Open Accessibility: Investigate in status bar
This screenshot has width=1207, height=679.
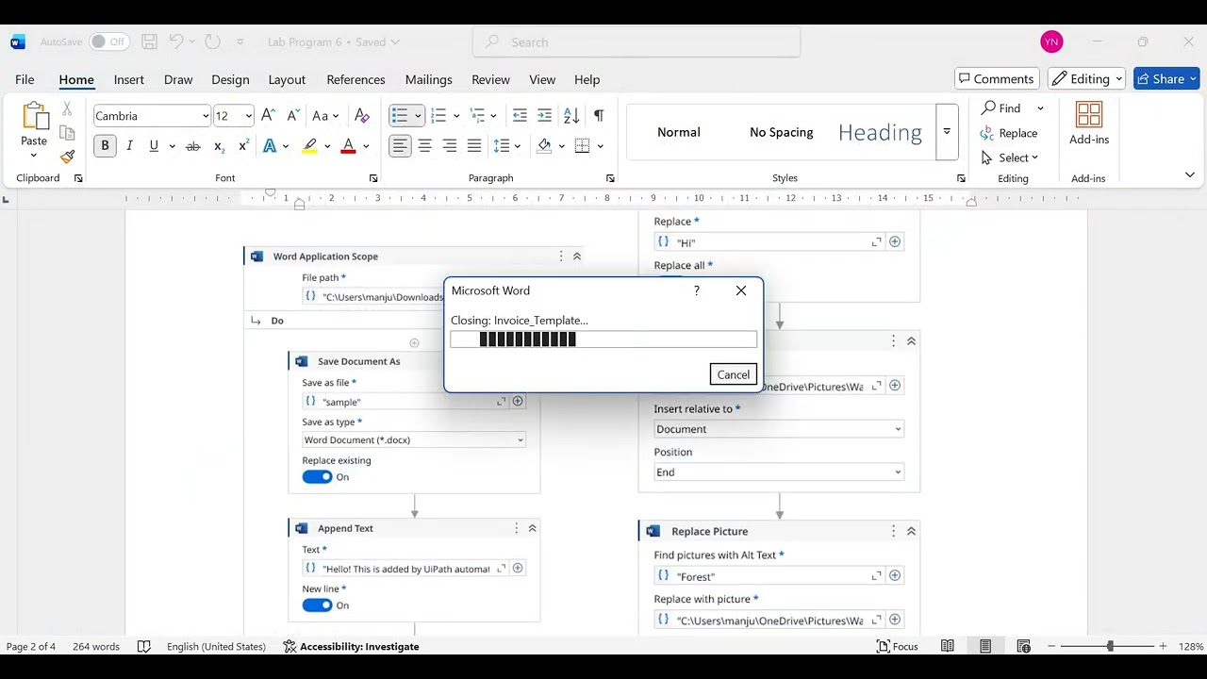351,646
